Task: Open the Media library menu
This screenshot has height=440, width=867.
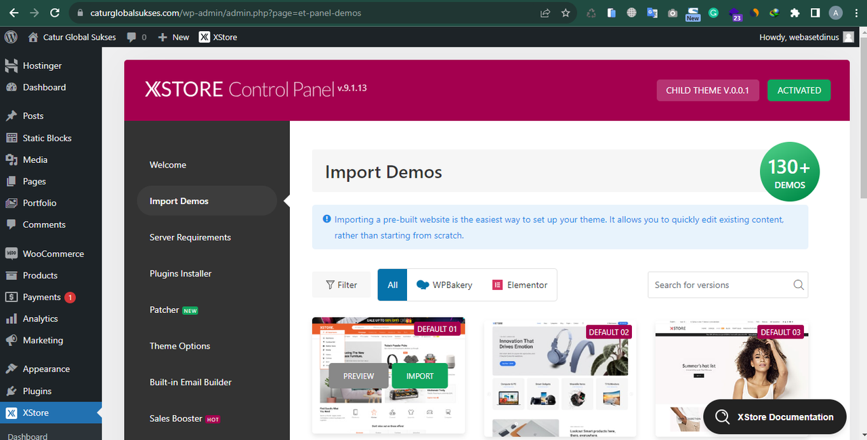Action: point(35,160)
